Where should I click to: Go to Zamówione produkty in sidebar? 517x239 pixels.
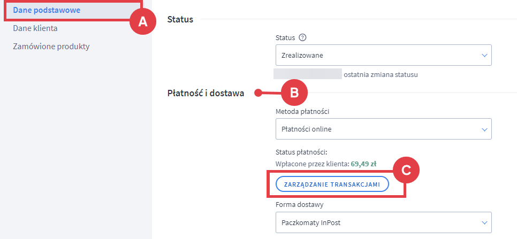(51, 46)
